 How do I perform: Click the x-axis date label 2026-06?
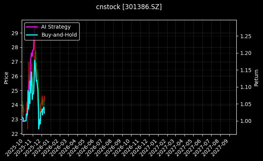pyautogui.click(x=86, y=147)
